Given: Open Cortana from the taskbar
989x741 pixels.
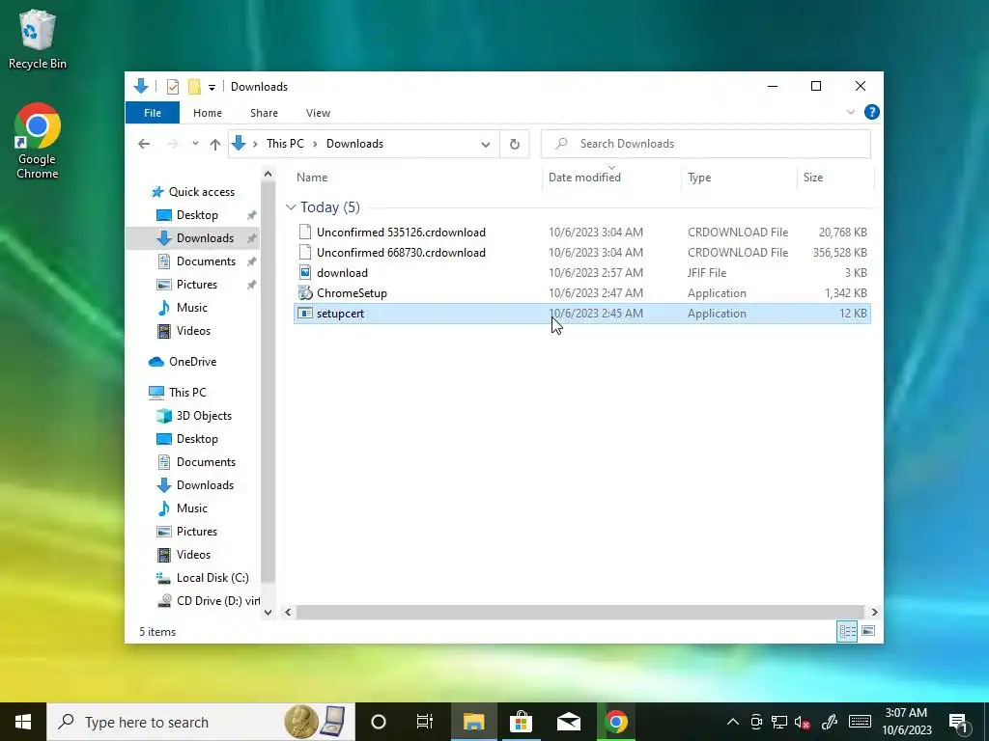Looking at the screenshot, I should tap(379, 722).
